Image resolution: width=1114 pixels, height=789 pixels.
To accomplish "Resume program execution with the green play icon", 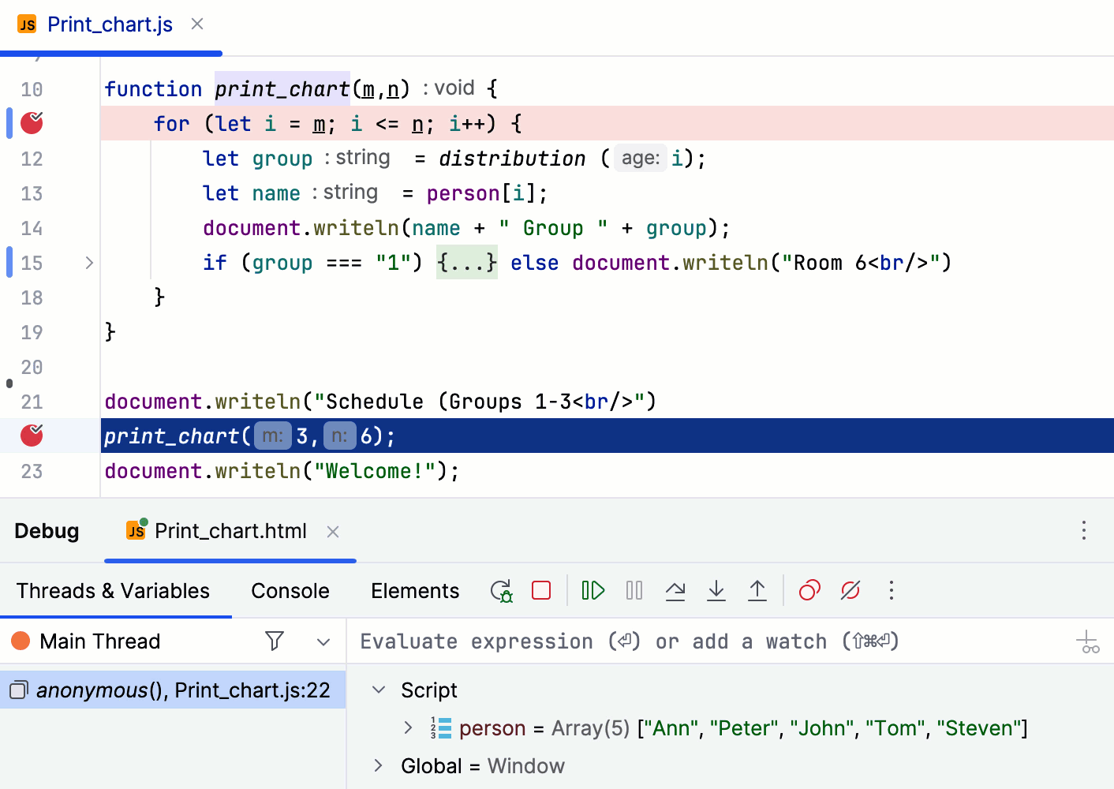I will (593, 590).
